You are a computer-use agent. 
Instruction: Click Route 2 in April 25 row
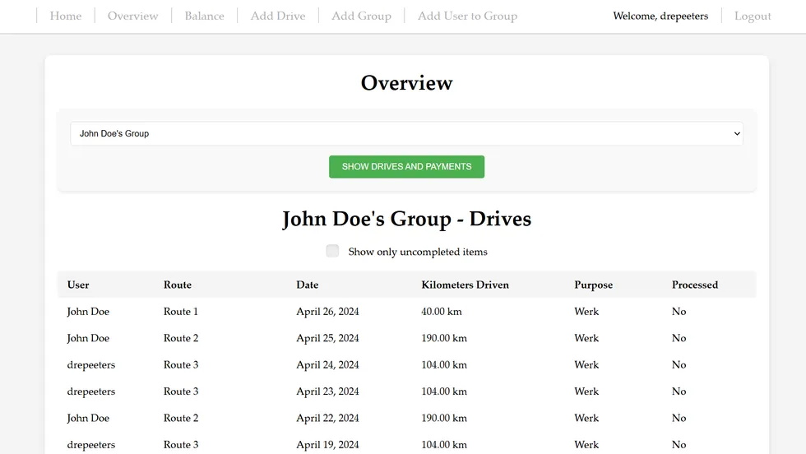pos(181,338)
